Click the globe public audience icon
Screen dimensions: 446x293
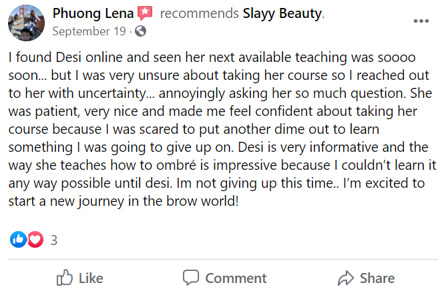[x=141, y=31]
